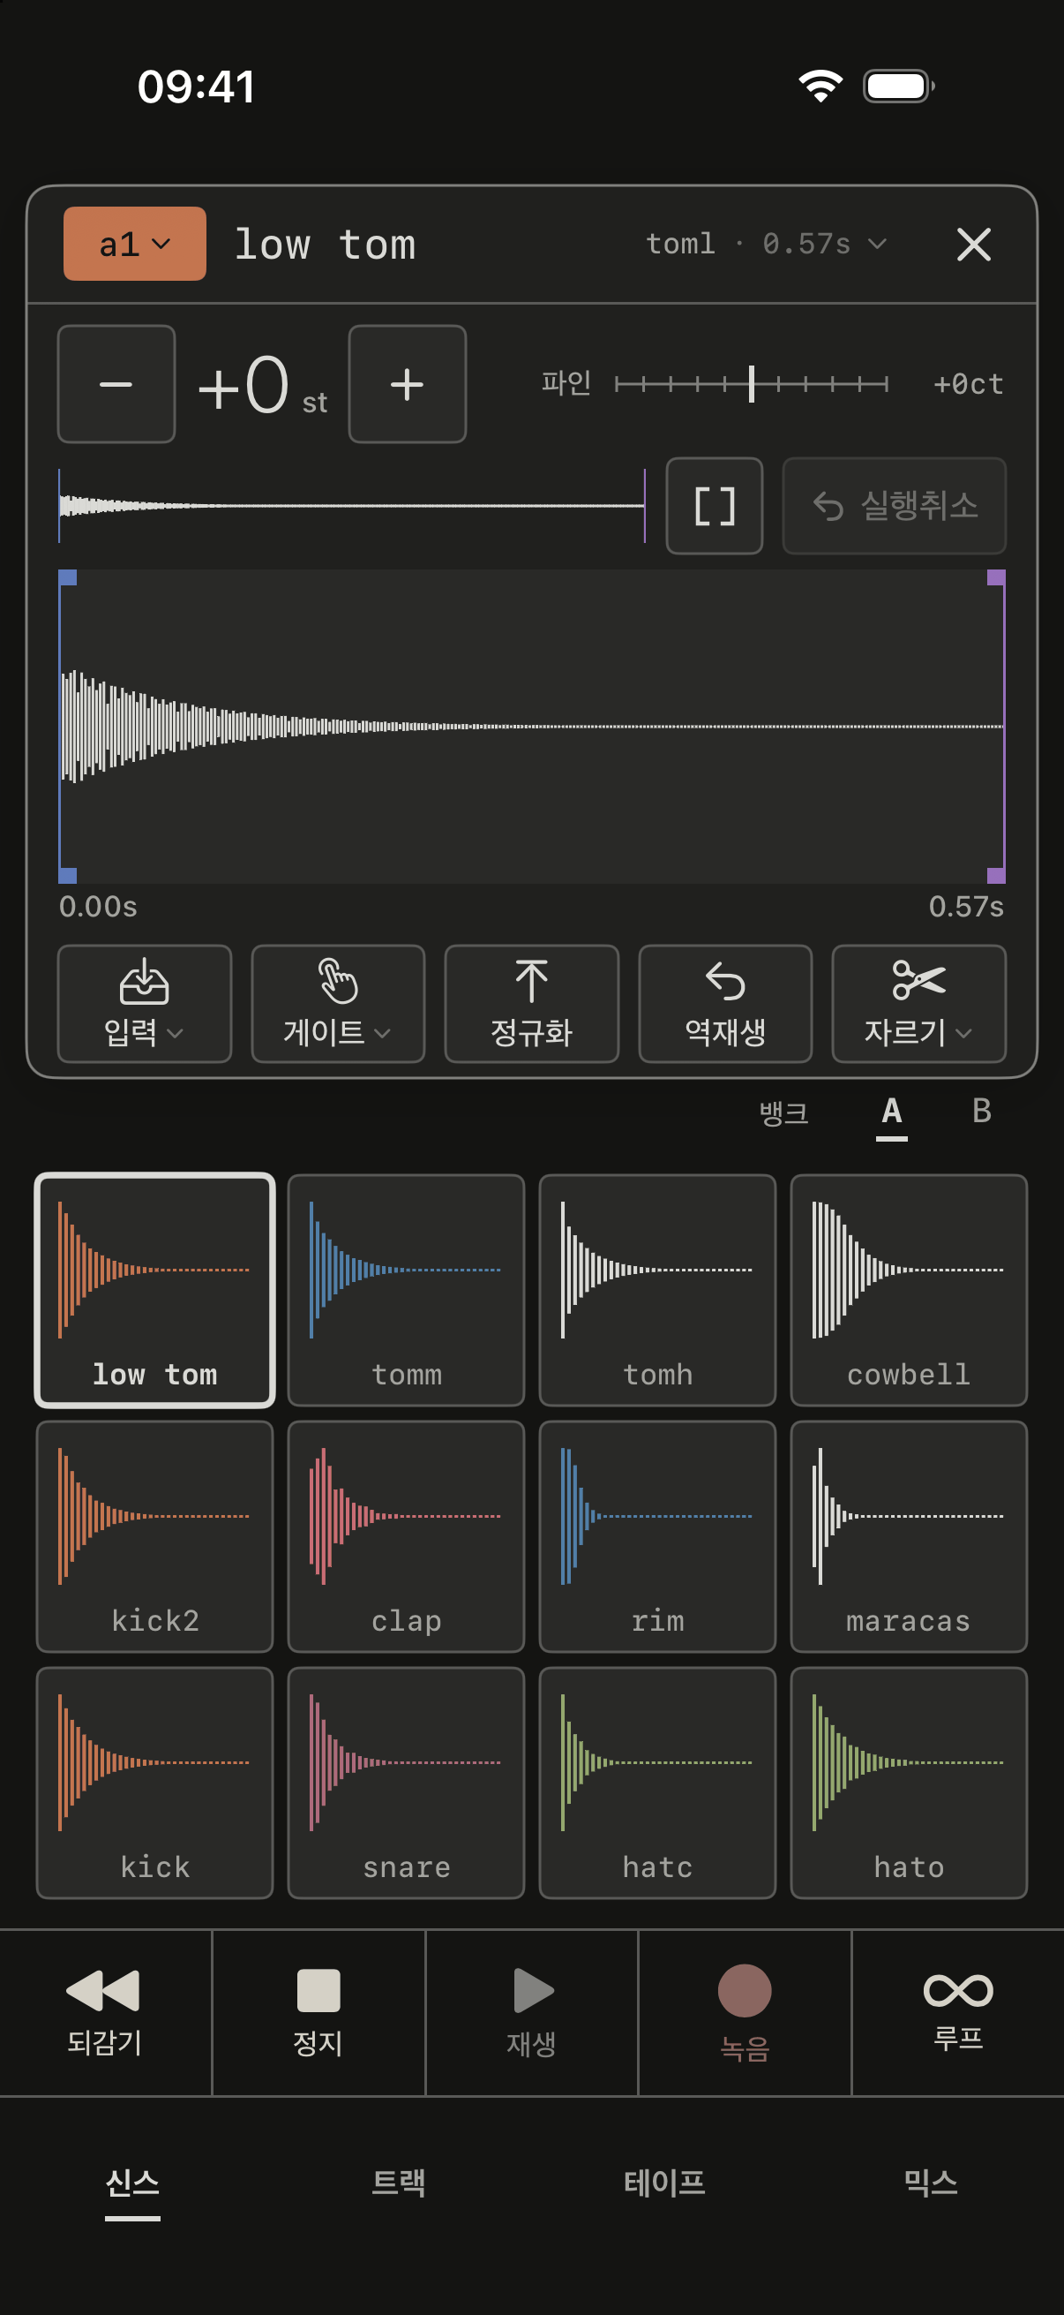
Task: Switch to bank B
Action: tap(981, 1112)
